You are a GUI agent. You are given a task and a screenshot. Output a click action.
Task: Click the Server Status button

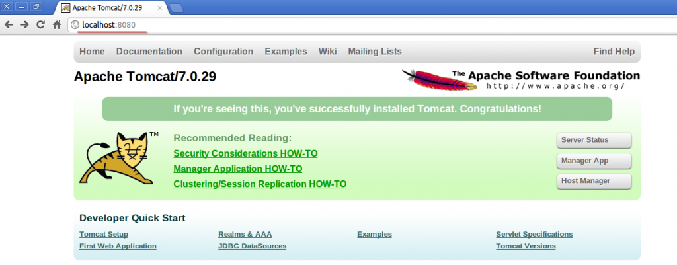(594, 140)
